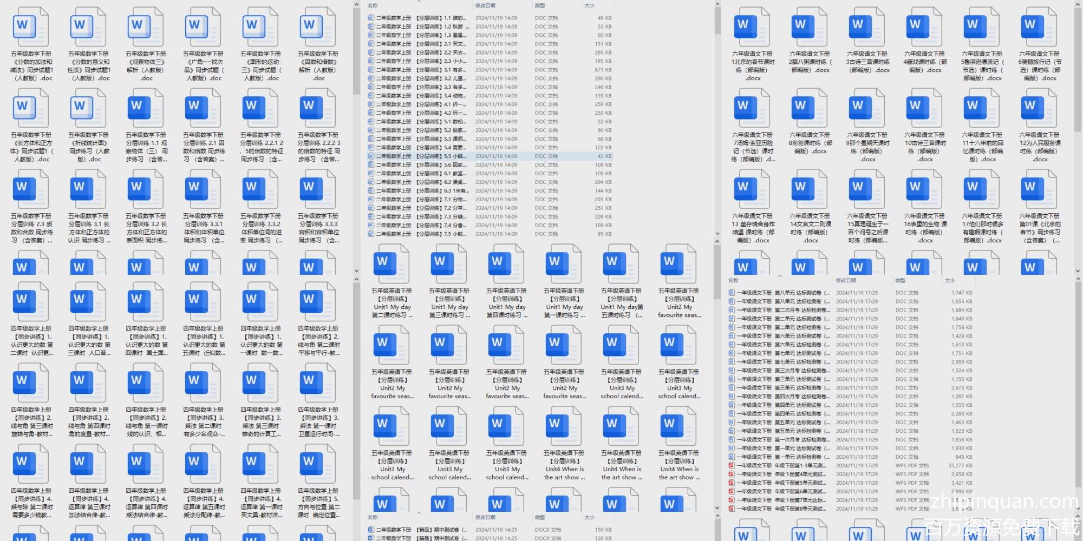Viewport: 1083px width, 541px height.
Task: Click 类型 header in 二年级数学上册 list
Action: point(540,6)
